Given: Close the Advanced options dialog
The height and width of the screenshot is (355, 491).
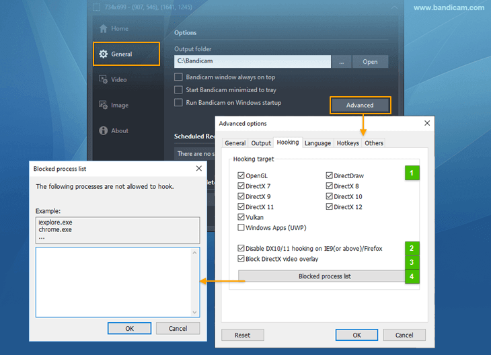Looking at the screenshot, I should coord(427,123).
